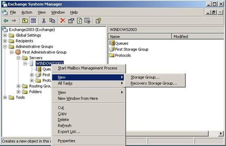Sort by the Modified column header
The width and height of the screenshot is (226, 146).
[198, 37]
